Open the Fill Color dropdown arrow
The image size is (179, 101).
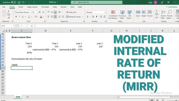click(x=38, y=17)
